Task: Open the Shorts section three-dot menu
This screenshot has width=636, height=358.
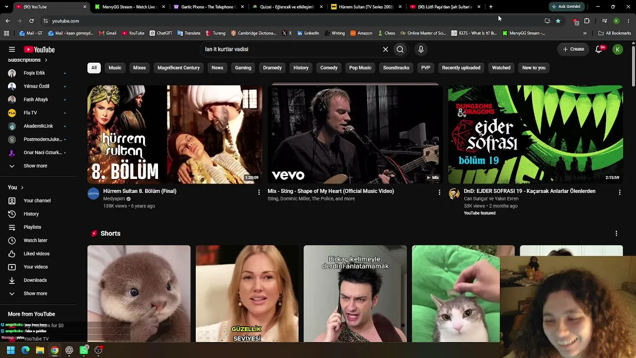Action: coord(616,233)
